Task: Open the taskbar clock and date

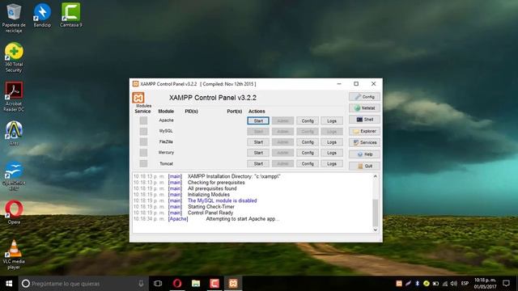Action: tap(486, 284)
